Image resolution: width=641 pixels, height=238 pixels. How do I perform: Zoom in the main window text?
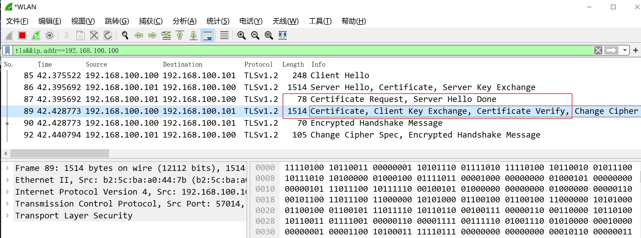[242, 36]
